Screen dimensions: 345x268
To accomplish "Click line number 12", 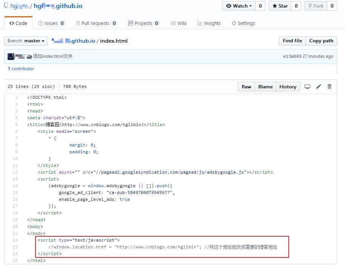I will click(x=15, y=172).
